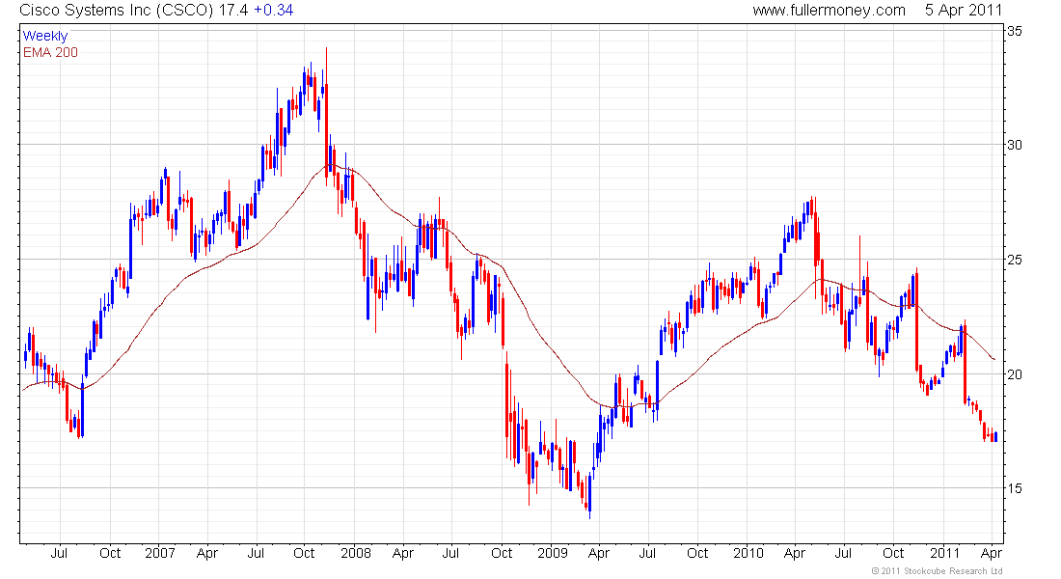Screen dimensions: 1061x579
Task: Click the date '5 Apr 2011'
Action: [x=964, y=11]
